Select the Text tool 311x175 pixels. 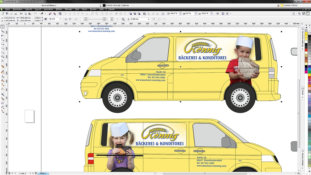point(2,61)
